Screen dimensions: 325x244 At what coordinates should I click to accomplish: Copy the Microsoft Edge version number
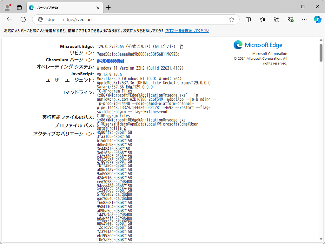coord(181,46)
